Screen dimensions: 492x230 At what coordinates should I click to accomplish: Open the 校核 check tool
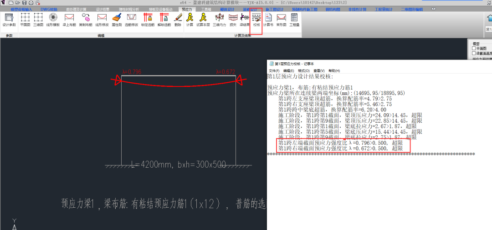point(256,20)
